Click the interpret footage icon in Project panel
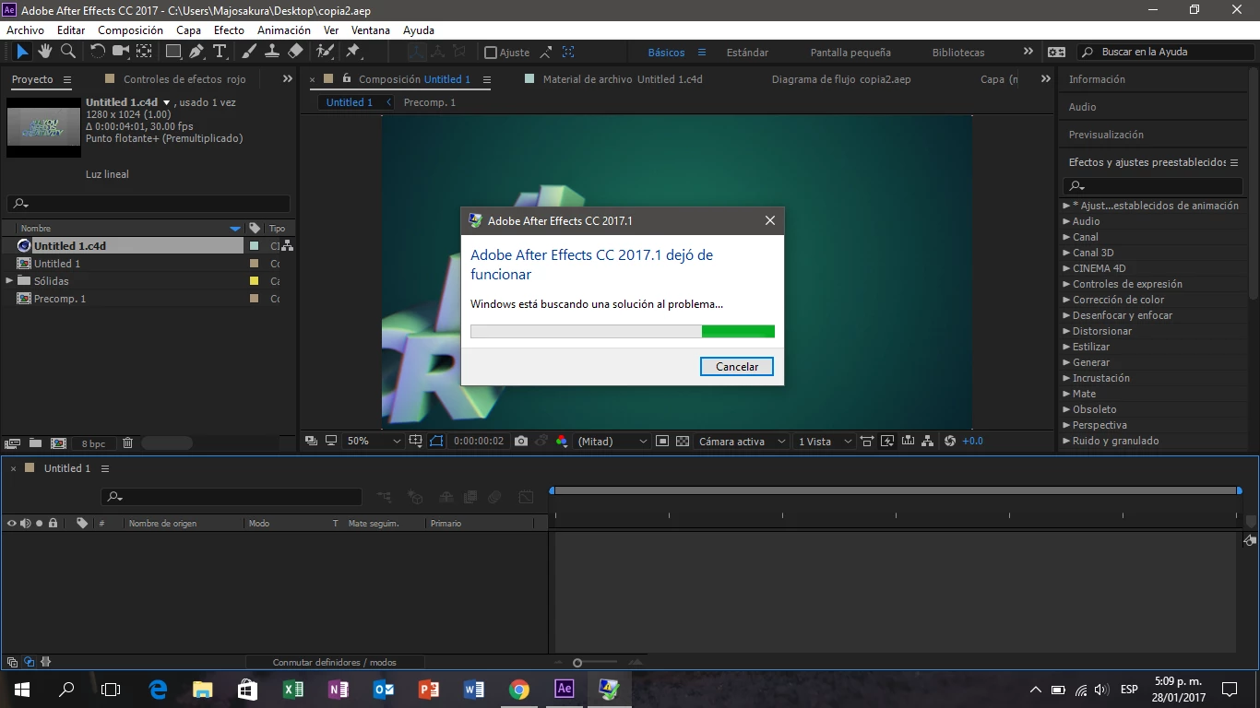 [13, 443]
